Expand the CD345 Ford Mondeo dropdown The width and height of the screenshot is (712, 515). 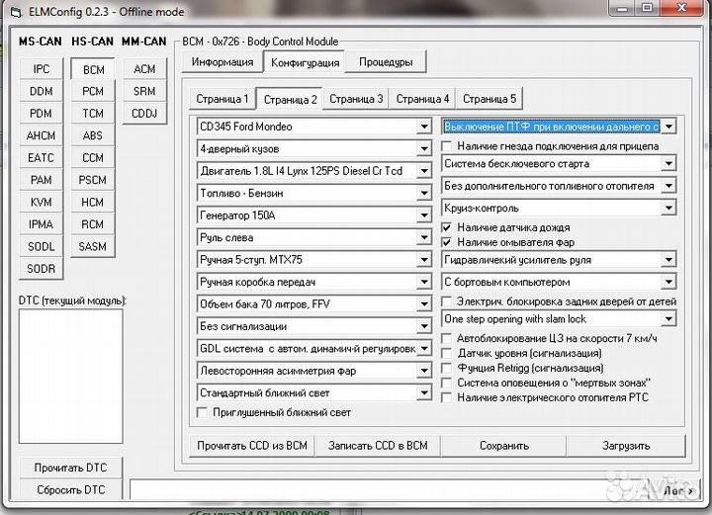click(x=423, y=127)
